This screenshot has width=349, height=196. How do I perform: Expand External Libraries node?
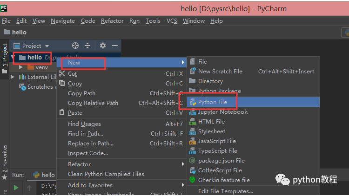click(x=13, y=77)
